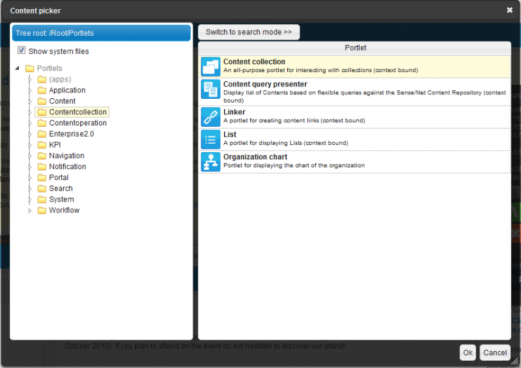Click the Application folder icon
Viewport: 521px width, 368px height.
(x=42, y=90)
